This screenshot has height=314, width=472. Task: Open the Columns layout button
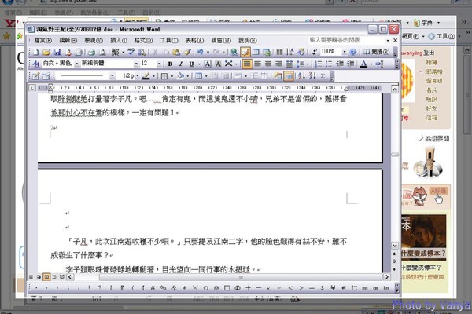click(279, 53)
